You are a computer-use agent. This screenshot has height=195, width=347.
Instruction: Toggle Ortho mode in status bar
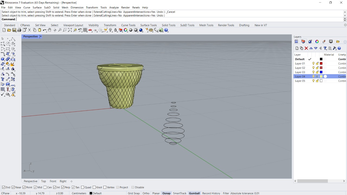tap(146, 193)
